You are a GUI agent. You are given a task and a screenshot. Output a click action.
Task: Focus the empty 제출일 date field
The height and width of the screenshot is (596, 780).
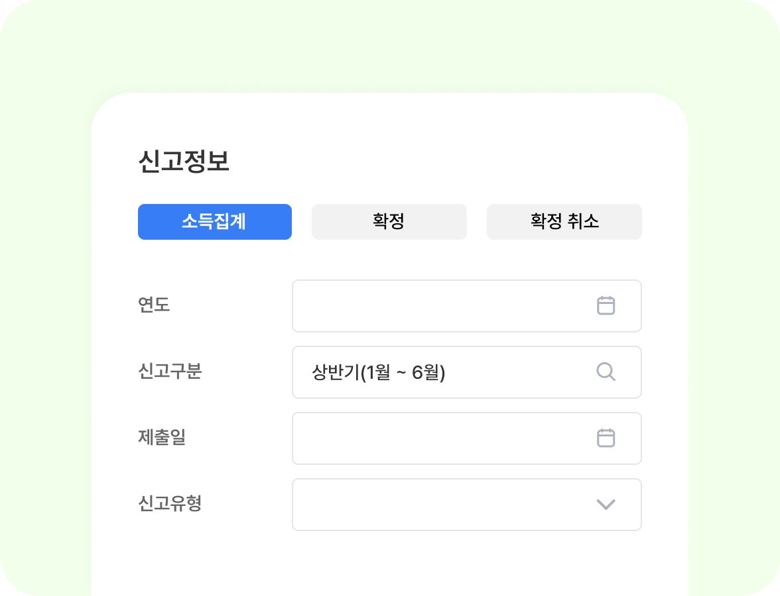pos(438,438)
